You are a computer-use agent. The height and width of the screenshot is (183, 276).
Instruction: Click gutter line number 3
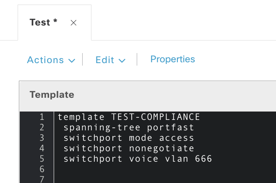coord(42,137)
